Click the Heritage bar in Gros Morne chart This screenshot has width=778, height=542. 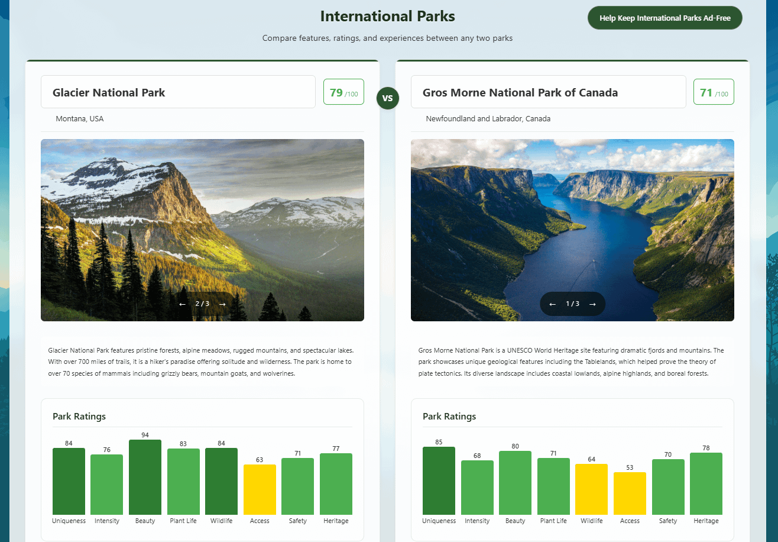pyautogui.click(x=706, y=482)
